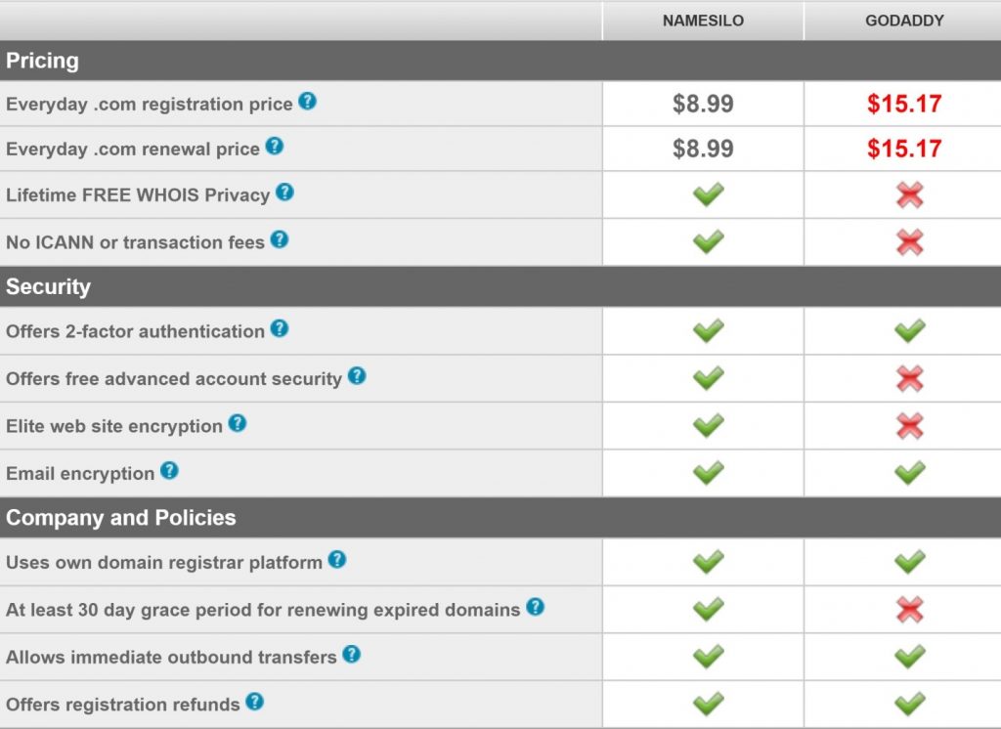Click 'Offers free advanced account security' label
This screenshot has height=729, width=1001.
(x=174, y=379)
